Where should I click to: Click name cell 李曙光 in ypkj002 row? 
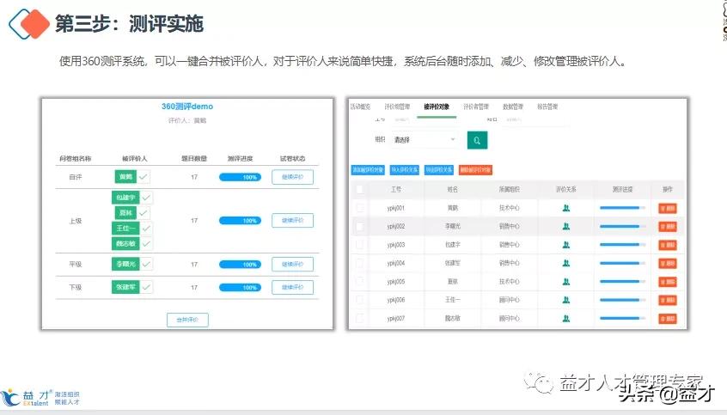(453, 226)
